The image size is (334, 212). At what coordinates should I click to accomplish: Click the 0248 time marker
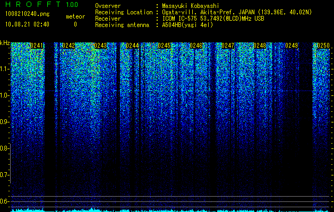point(260,46)
